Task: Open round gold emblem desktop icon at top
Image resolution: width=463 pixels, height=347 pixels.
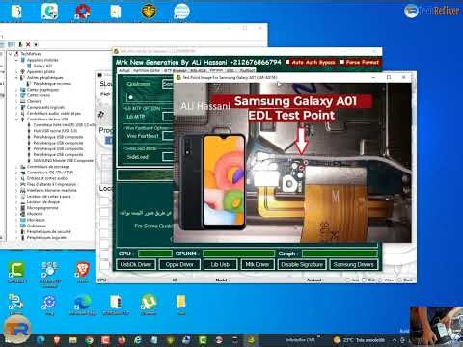Action: point(149,11)
